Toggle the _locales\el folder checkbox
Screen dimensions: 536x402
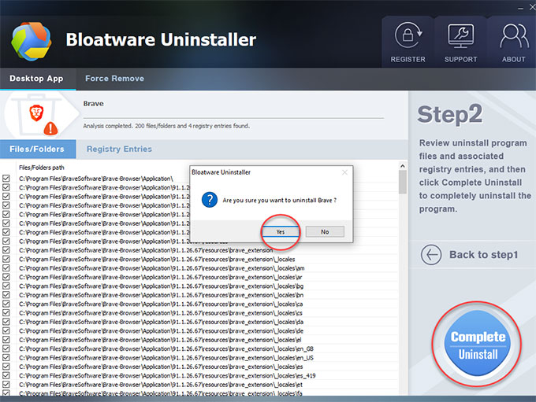click(x=6, y=340)
